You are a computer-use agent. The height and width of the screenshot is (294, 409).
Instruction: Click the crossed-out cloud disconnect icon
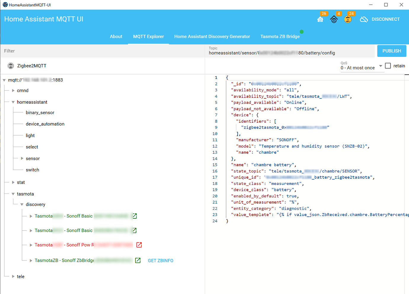[364, 19]
